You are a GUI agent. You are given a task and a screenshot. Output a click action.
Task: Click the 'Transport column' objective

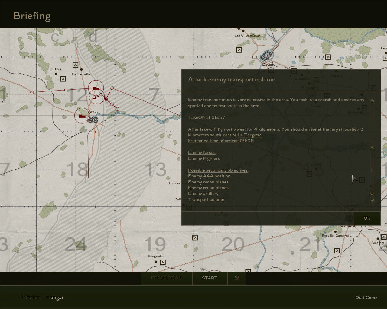206,200
